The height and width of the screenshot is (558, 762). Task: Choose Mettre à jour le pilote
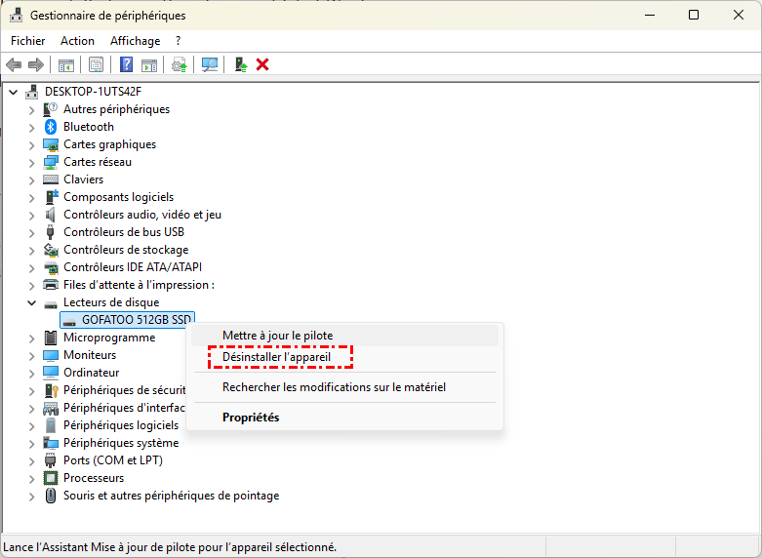tap(345, 336)
